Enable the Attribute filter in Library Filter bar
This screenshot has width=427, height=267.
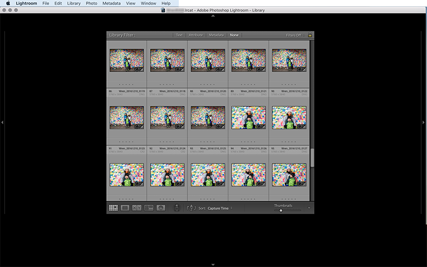click(196, 35)
